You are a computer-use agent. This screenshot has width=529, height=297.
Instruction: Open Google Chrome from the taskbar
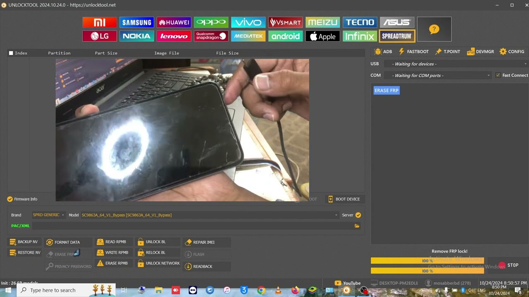261,290
